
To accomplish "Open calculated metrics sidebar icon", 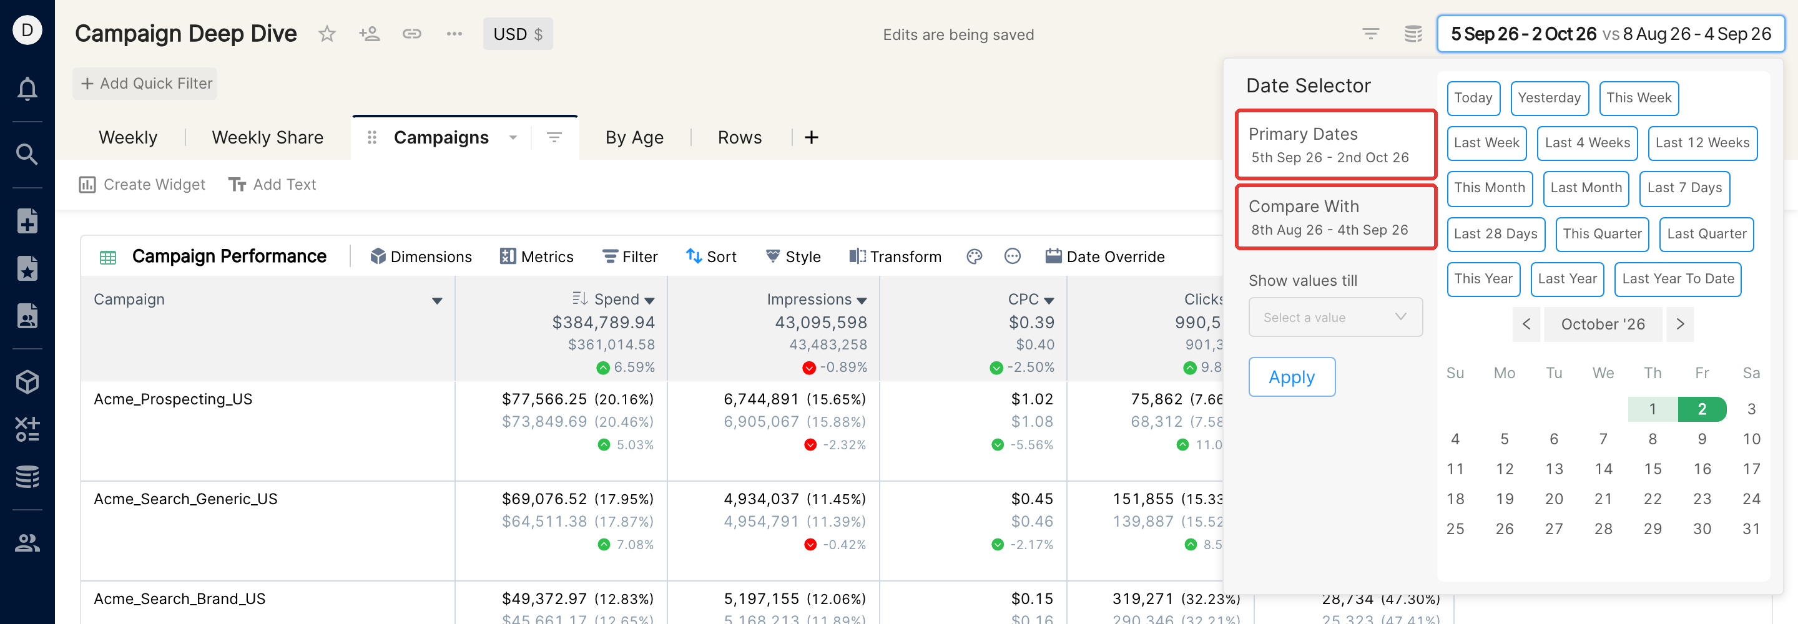I will point(27,429).
